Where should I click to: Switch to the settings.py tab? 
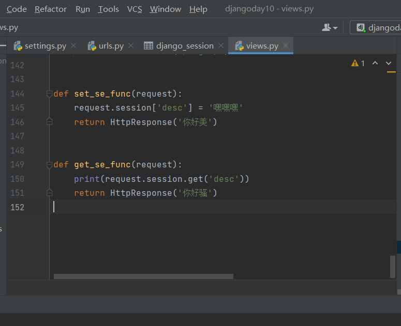(x=45, y=46)
